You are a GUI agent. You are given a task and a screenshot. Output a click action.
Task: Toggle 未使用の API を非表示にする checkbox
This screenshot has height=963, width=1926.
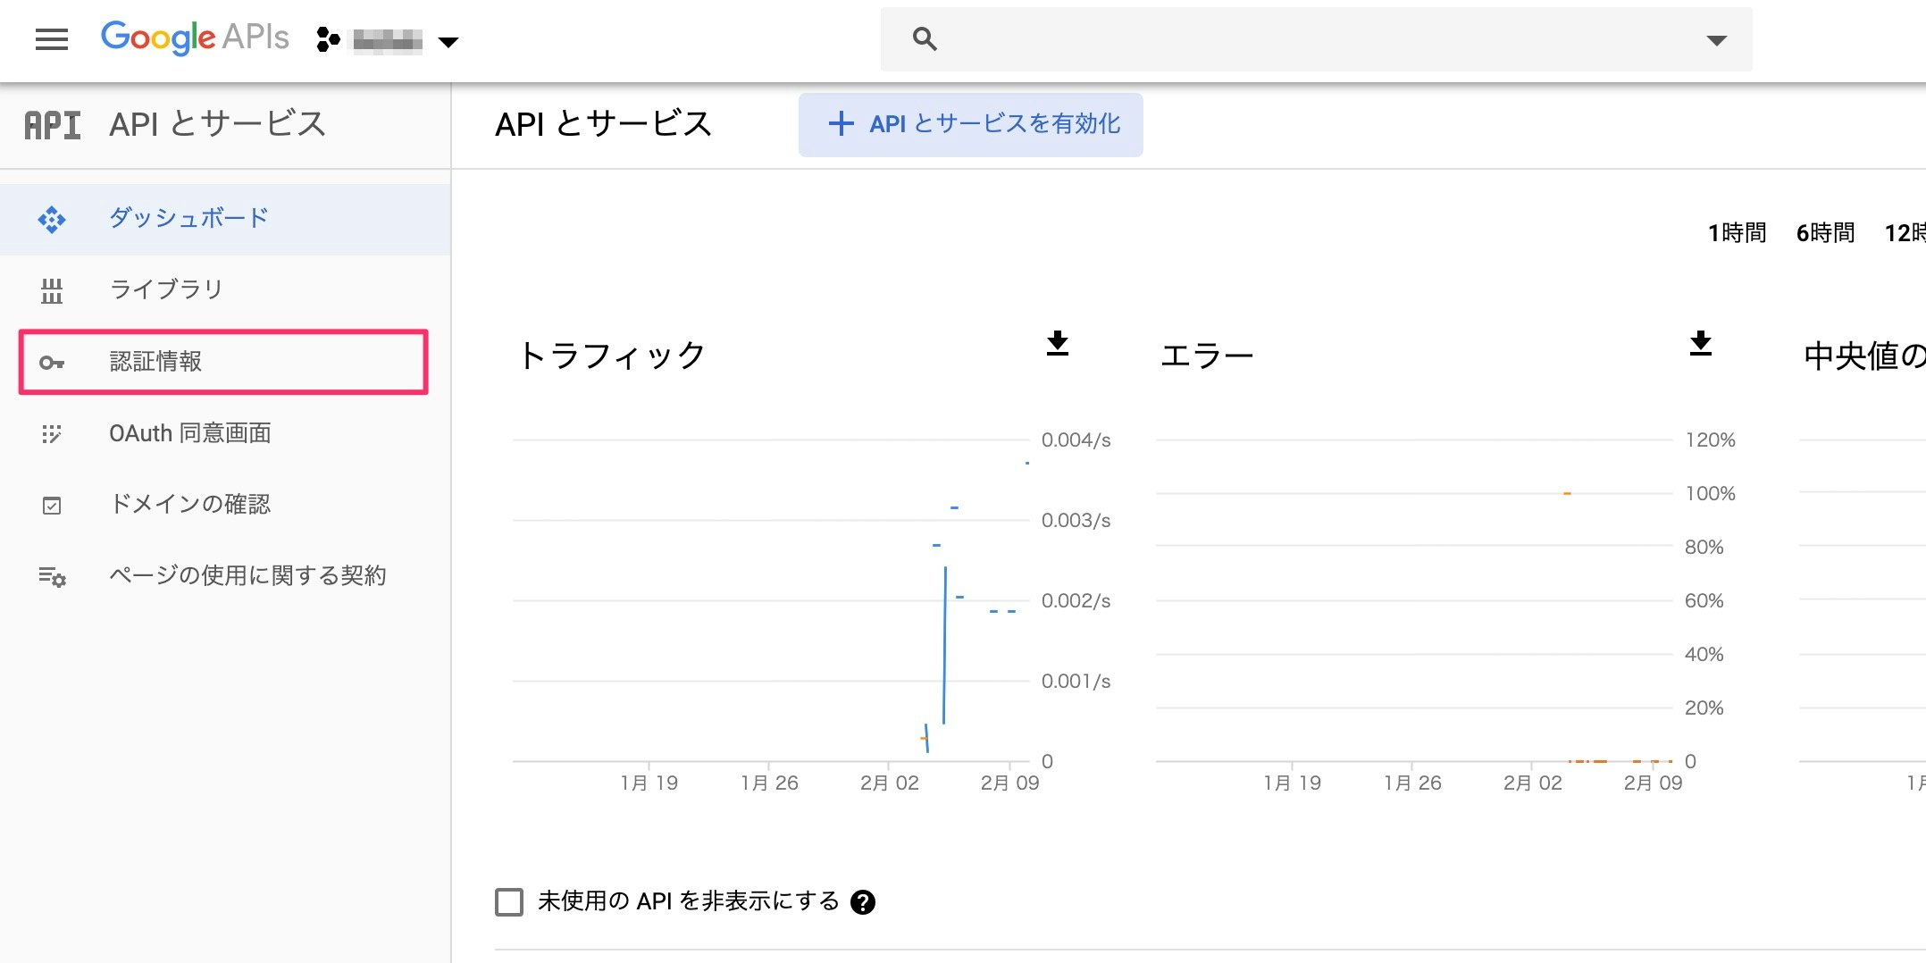coord(509,902)
